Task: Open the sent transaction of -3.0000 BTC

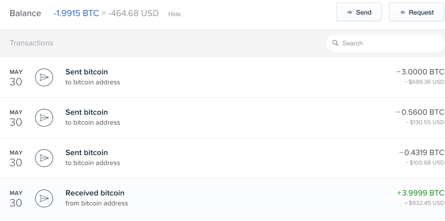Action: tap(222, 77)
